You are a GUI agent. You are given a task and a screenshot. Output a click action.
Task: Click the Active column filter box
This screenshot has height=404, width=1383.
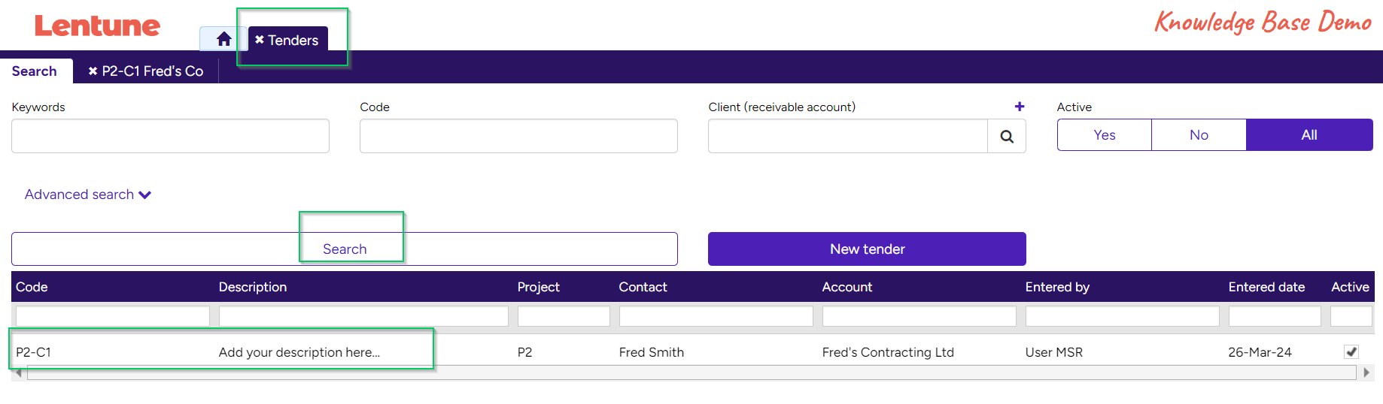pyautogui.click(x=1351, y=316)
